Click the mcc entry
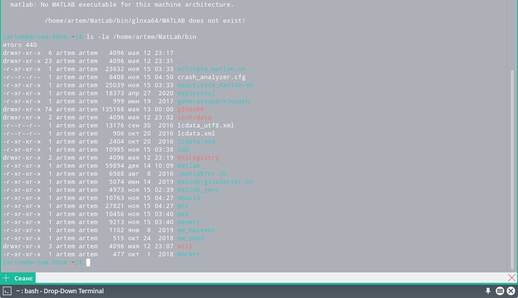The image size is (518, 298). coord(183,206)
